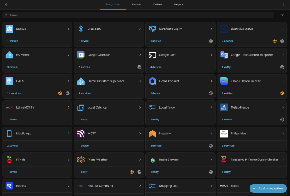Expand Google Cast with its chevron
The height and width of the screenshot is (196, 290).
click(x=211, y=55)
